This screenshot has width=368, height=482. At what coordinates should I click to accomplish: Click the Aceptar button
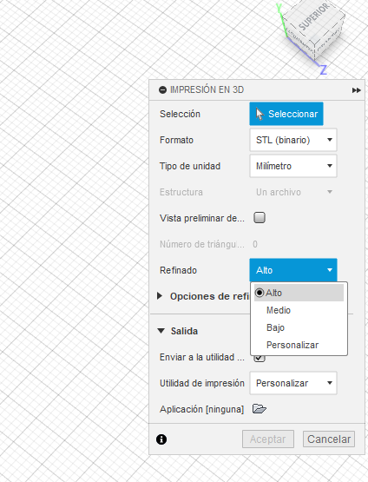click(268, 439)
